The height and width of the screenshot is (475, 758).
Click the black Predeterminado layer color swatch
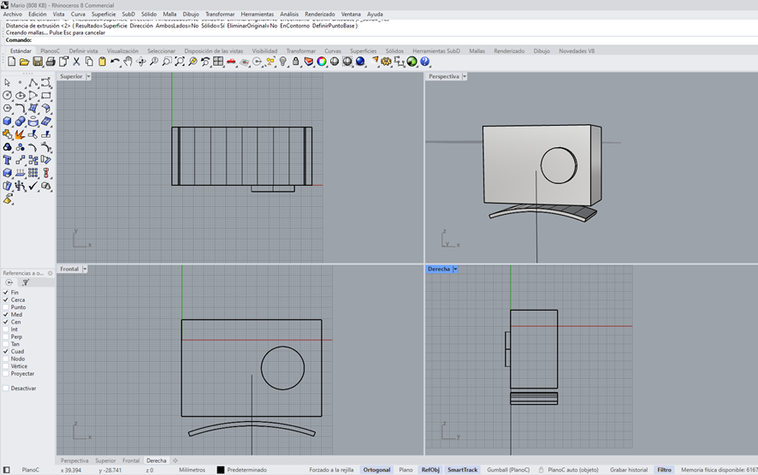(x=220, y=470)
